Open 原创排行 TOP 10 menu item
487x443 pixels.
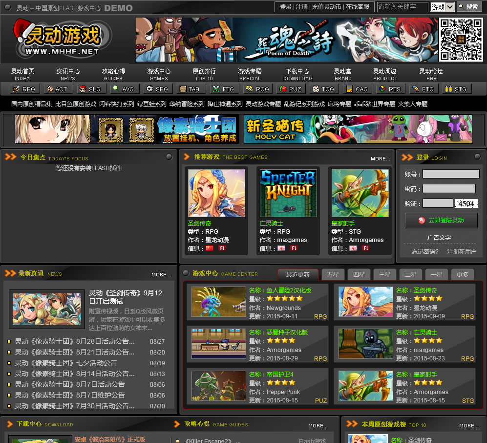click(204, 75)
